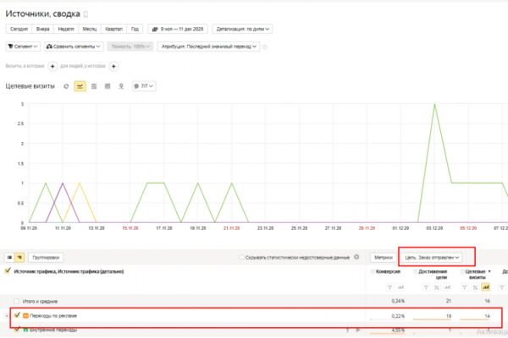Add a visit condition with plus button
This screenshot has height=338, width=508.
[52, 66]
